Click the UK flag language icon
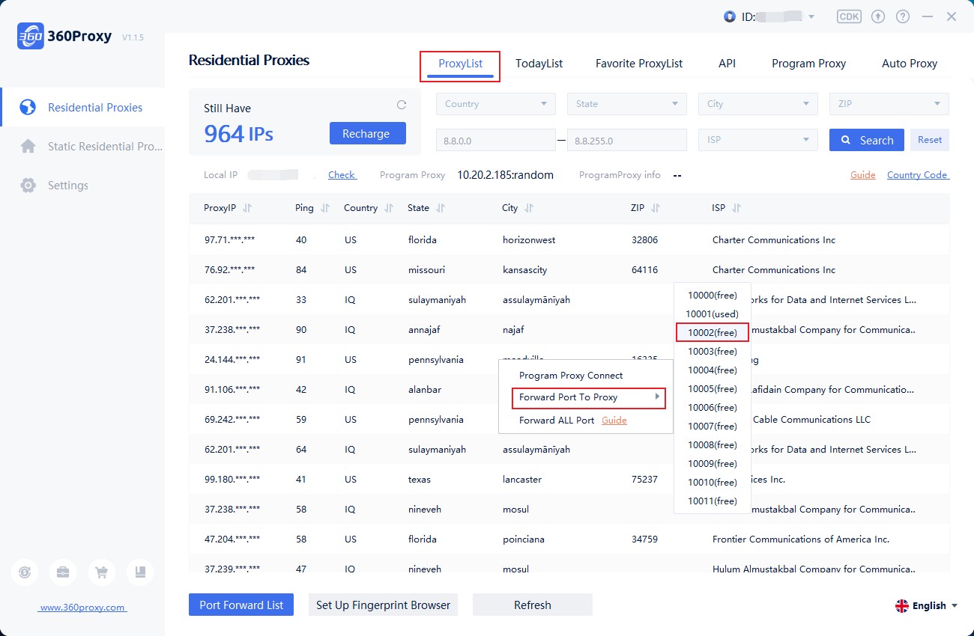This screenshot has height=636, width=974. tap(902, 606)
